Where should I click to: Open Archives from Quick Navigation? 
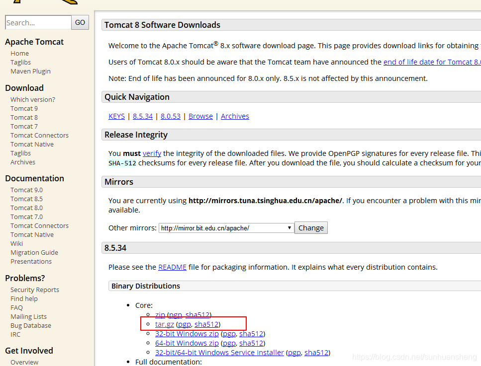tap(234, 116)
